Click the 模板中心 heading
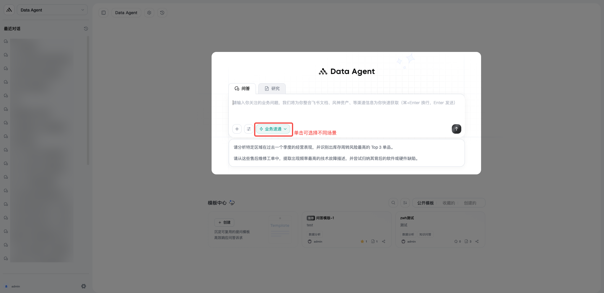Image resolution: width=604 pixels, height=293 pixels. [217, 203]
